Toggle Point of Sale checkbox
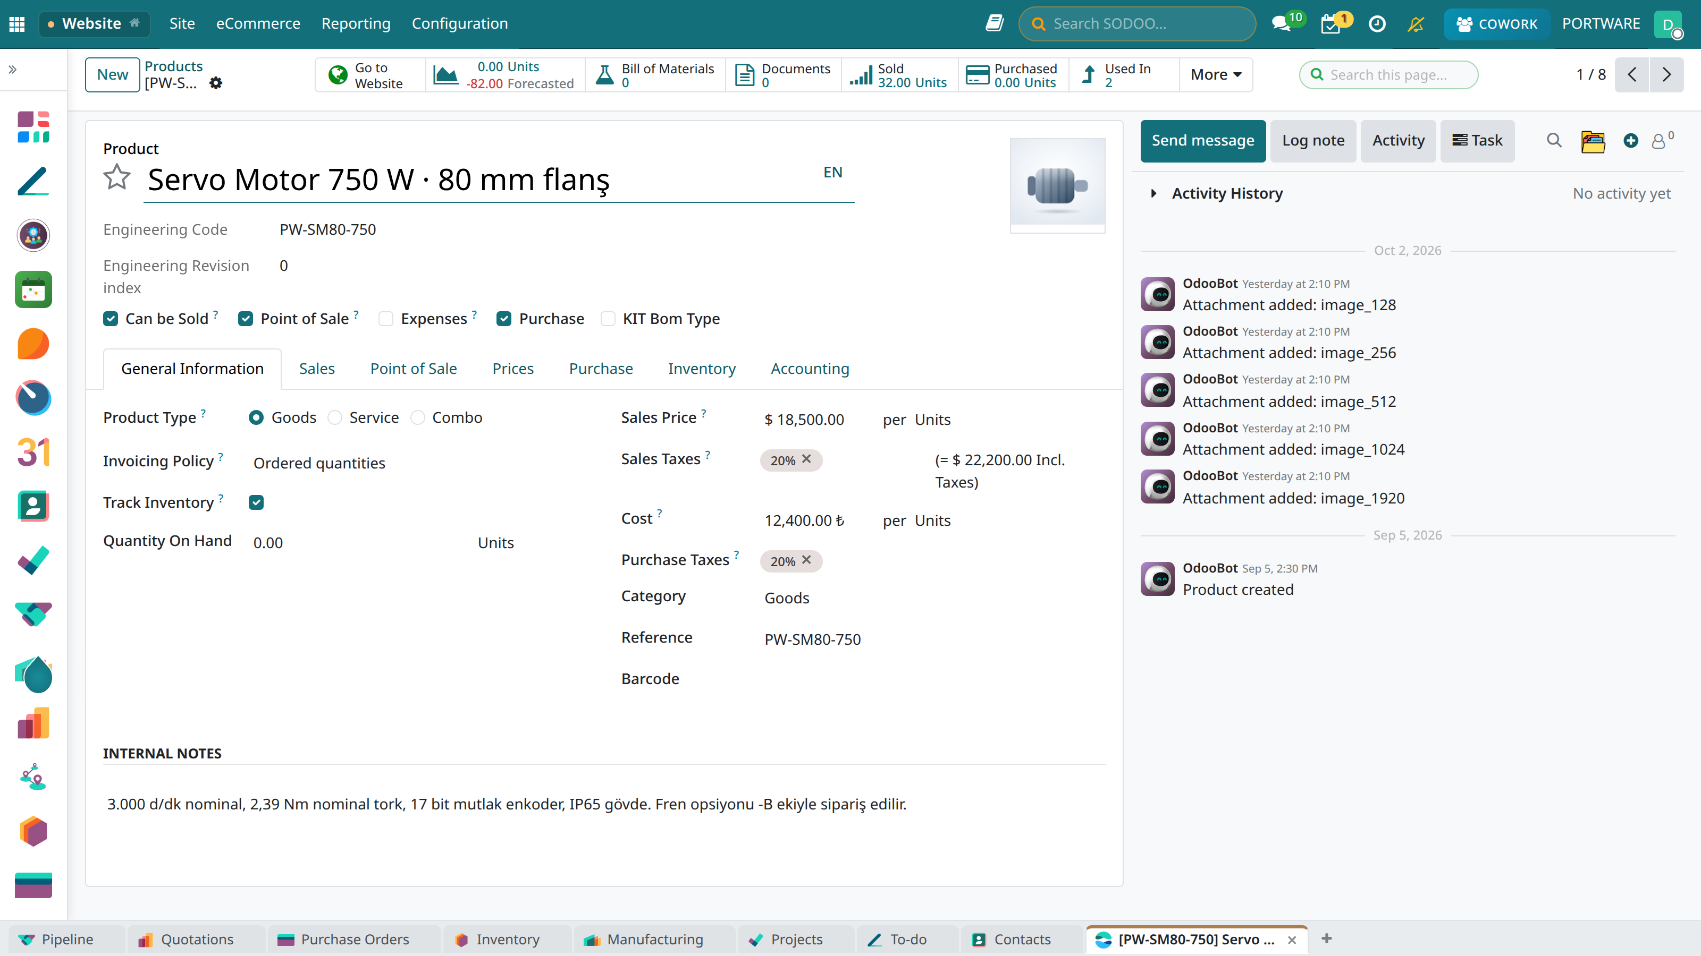The height and width of the screenshot is (956, 1701). pyautogui.click(x=246, y=319)
